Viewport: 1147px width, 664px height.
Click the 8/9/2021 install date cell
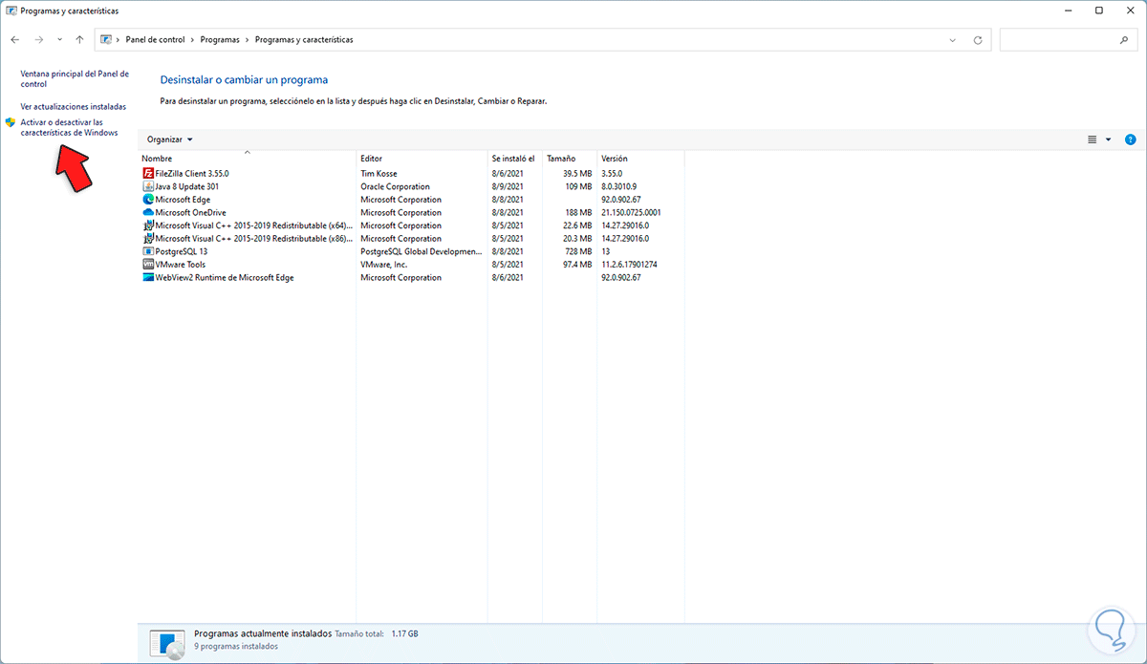tap(508, 186)
